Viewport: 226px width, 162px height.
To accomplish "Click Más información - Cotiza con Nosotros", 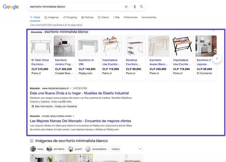I will (x=54, y=106).
